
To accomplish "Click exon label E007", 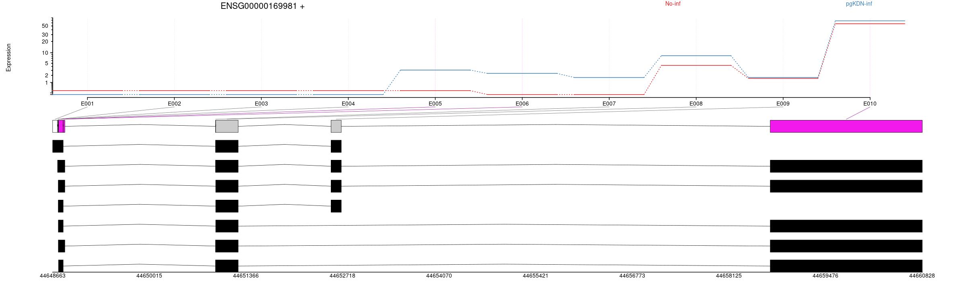I will [609, 104].
